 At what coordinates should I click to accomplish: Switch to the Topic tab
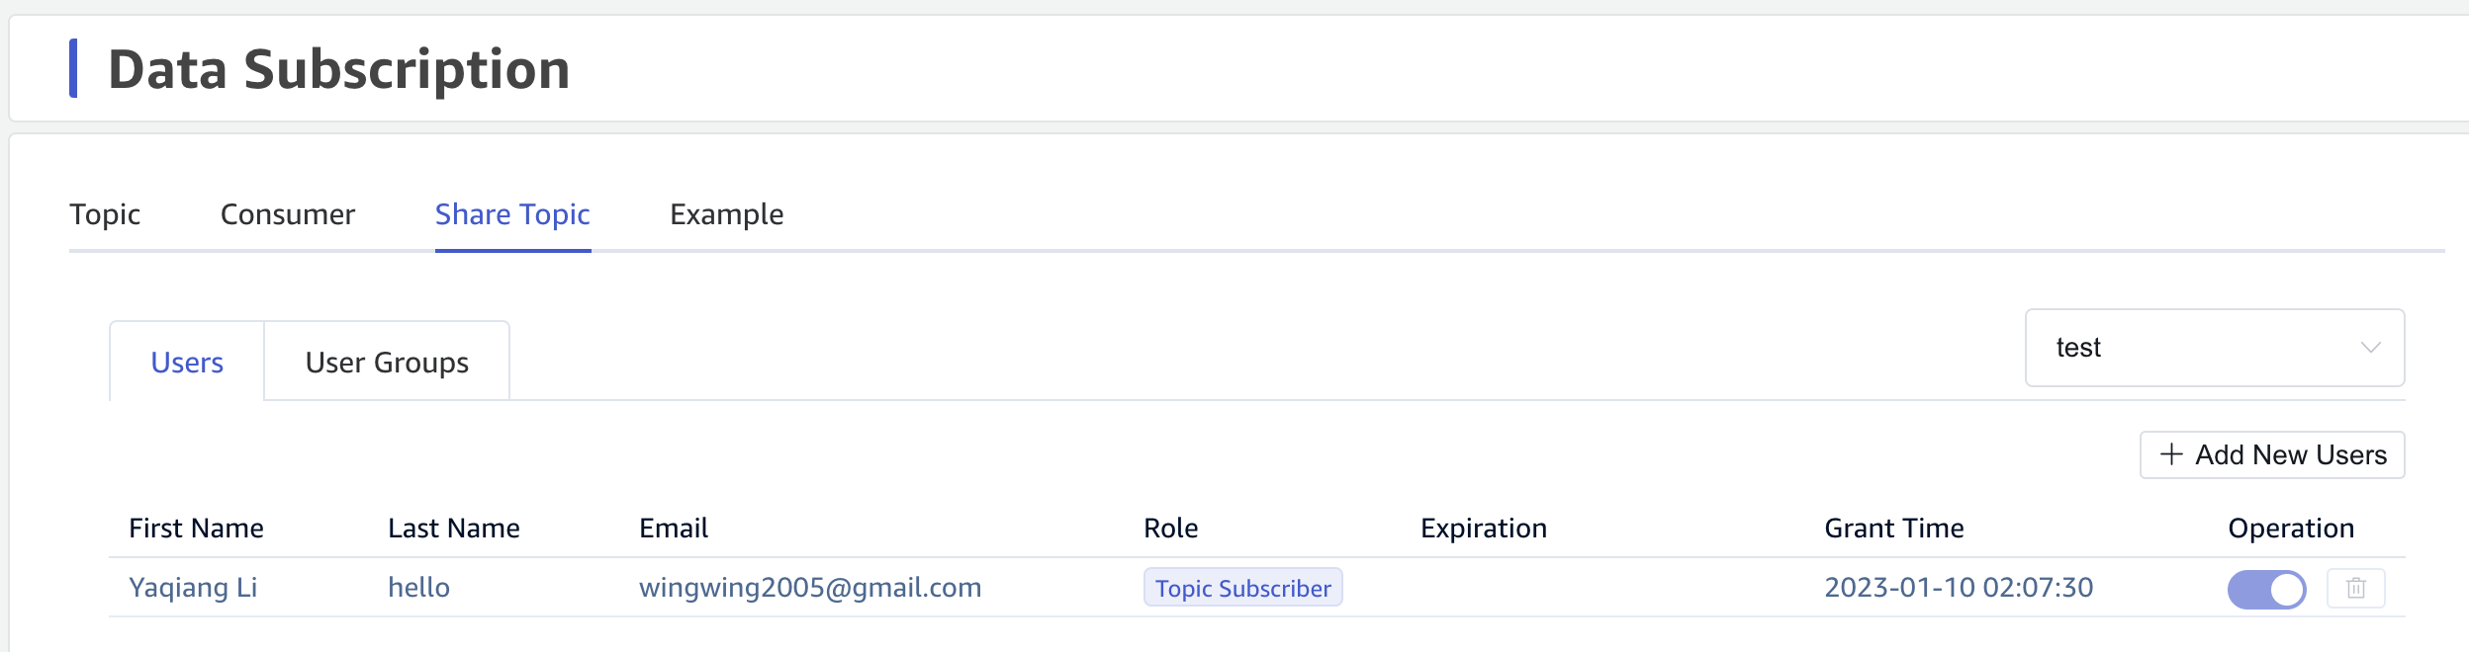[105, 214]
